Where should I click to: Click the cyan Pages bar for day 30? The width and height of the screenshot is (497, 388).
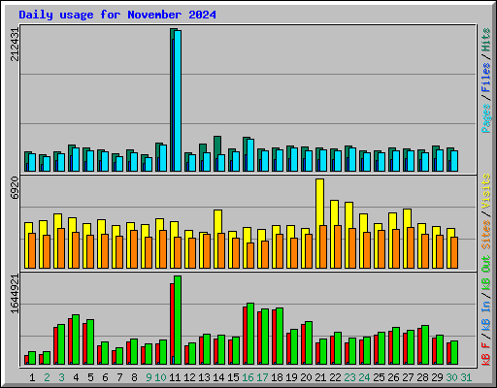point(454,161)
